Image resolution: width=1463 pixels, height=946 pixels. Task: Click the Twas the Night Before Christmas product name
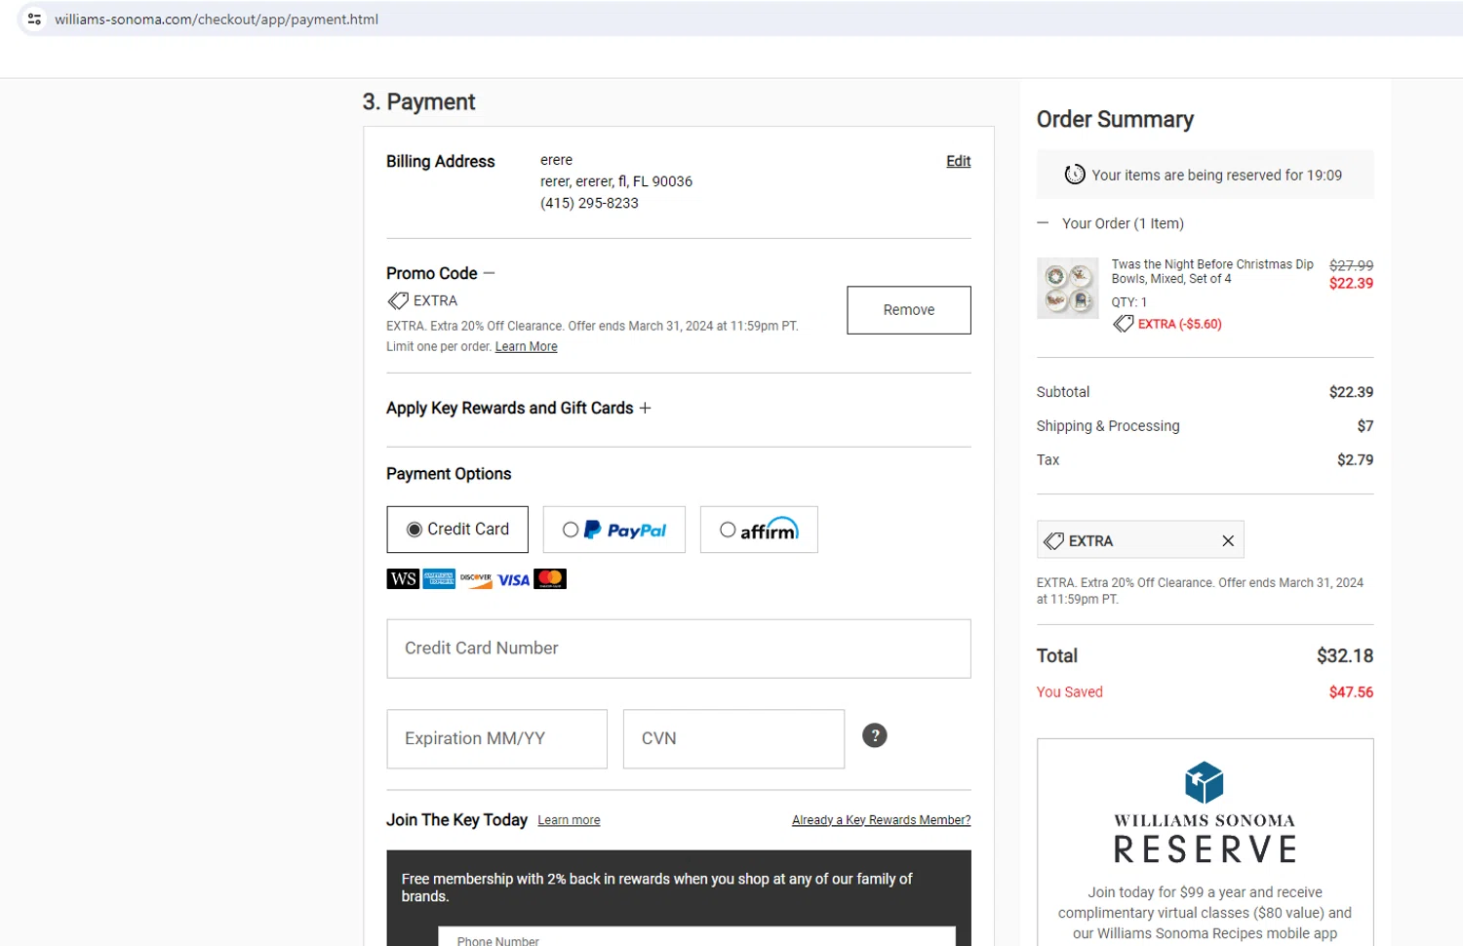pos(1212,271)
